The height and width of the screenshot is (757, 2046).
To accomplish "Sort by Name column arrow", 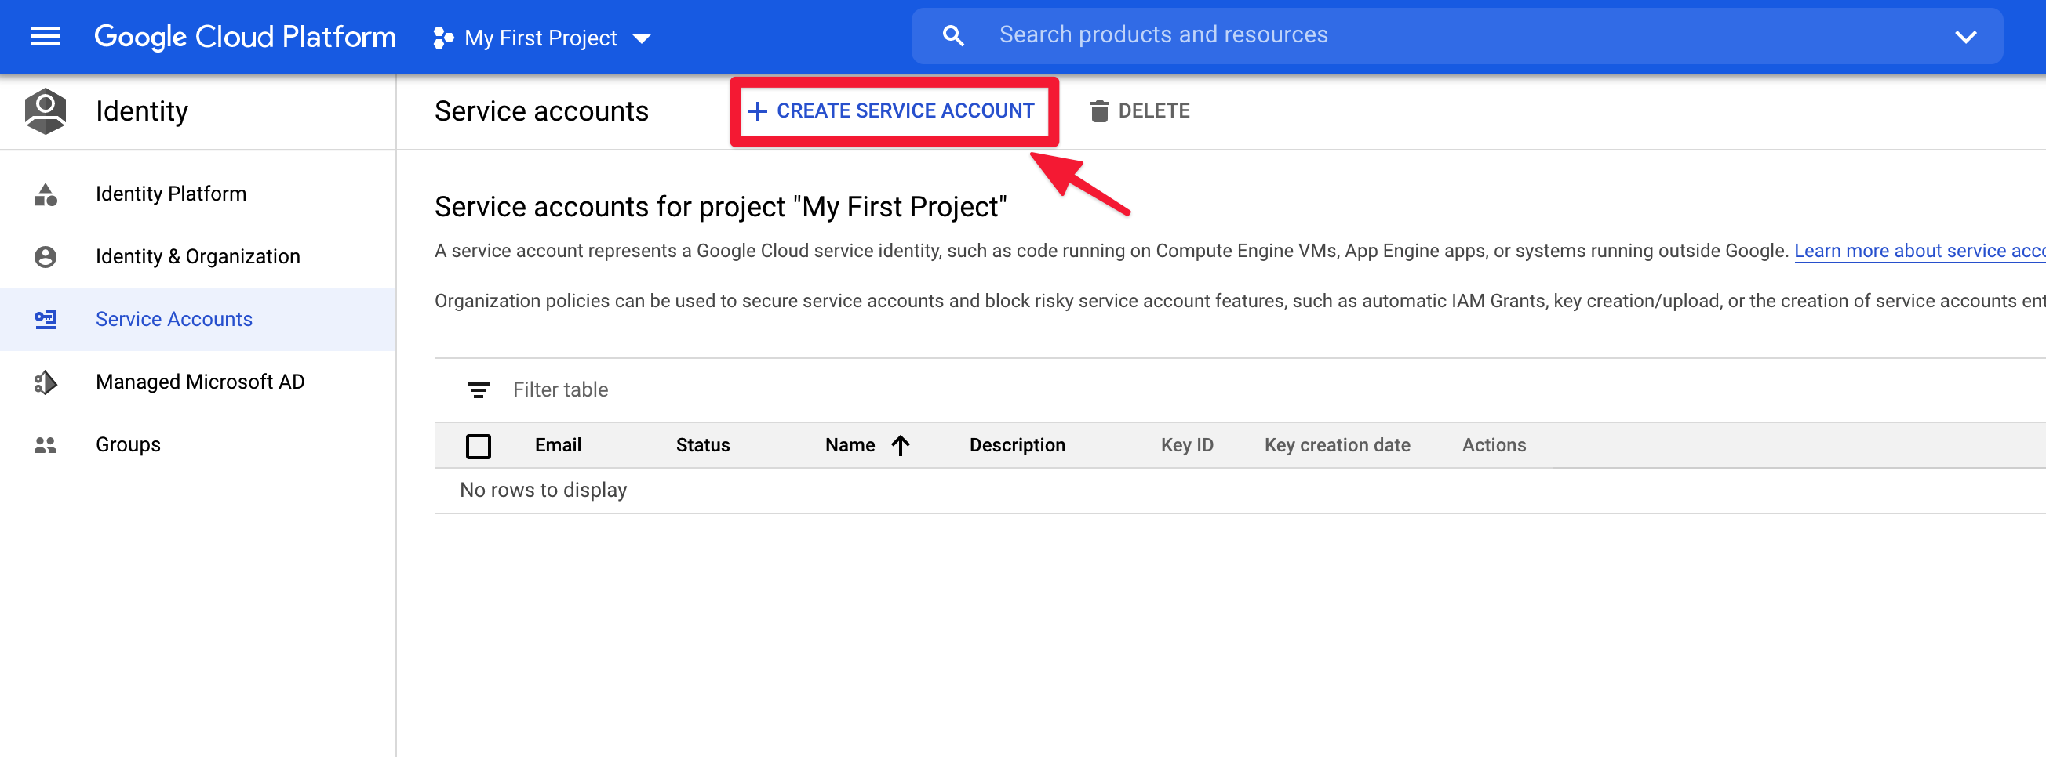I will coord(900,446).
